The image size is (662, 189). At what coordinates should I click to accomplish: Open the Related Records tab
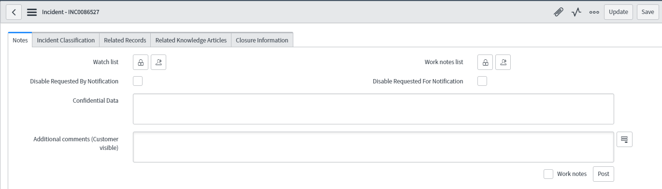[125, 40]
